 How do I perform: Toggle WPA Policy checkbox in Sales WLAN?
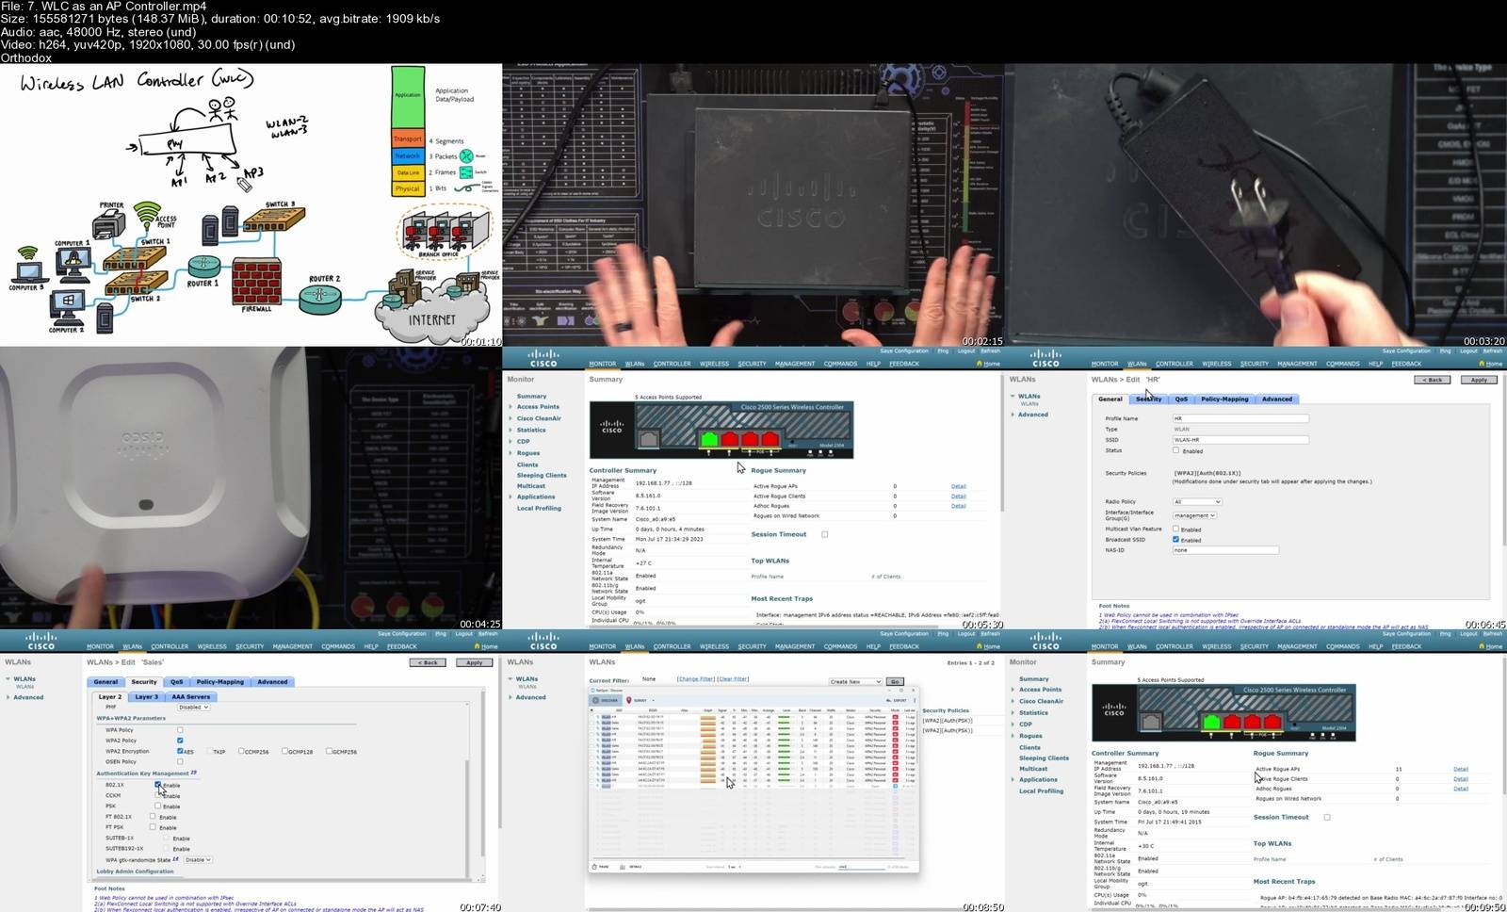(x=180, y=729)
